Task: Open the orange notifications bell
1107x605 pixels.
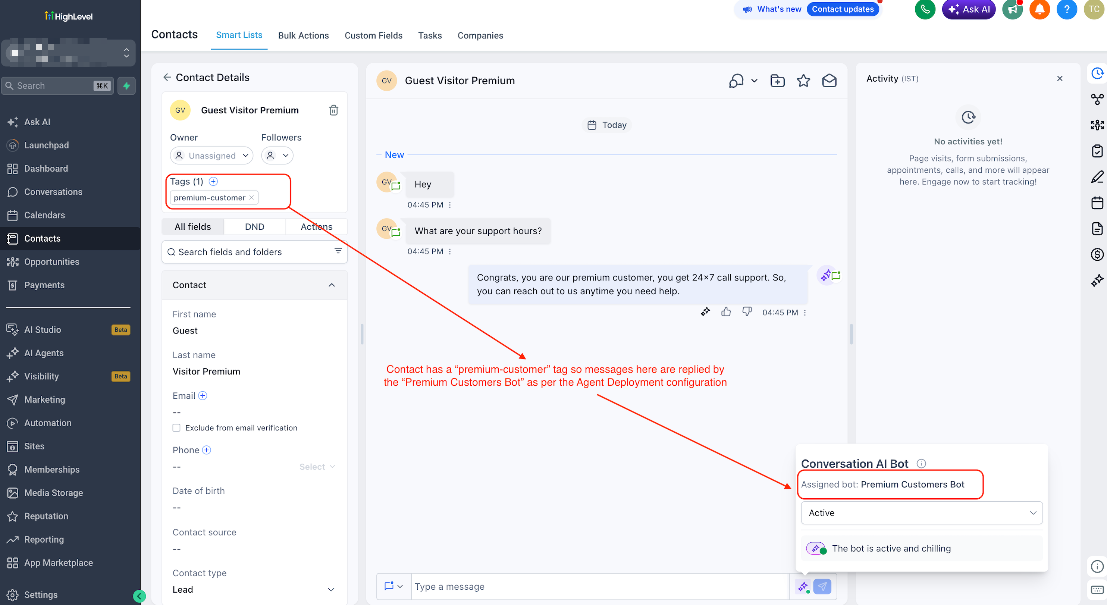Action: point(1039,9)
